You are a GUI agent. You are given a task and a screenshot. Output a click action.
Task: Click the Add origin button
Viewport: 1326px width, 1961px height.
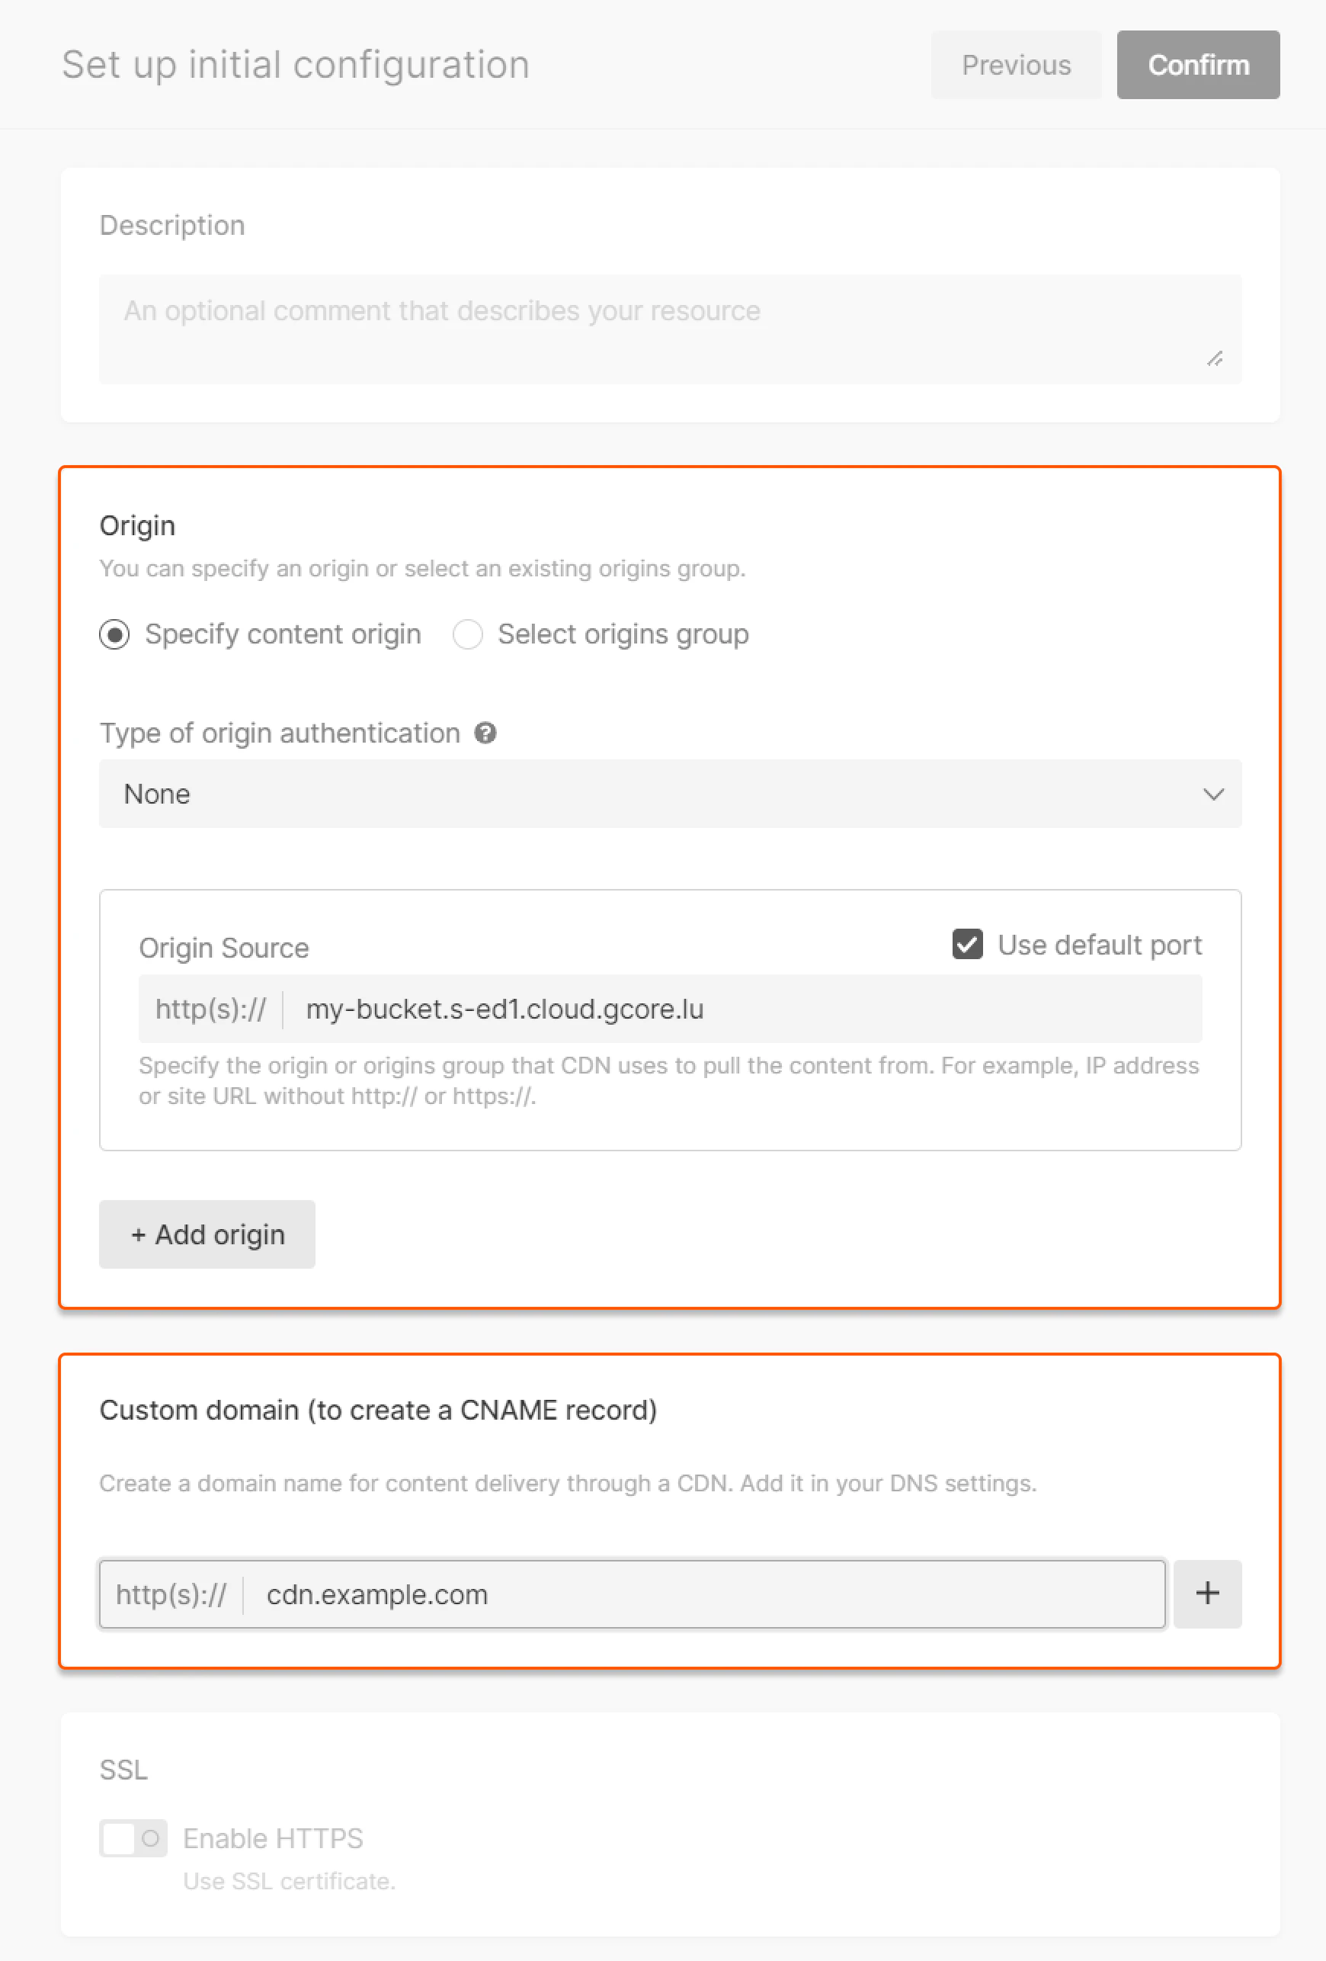pyautogui.click(x=207, y=1234)
